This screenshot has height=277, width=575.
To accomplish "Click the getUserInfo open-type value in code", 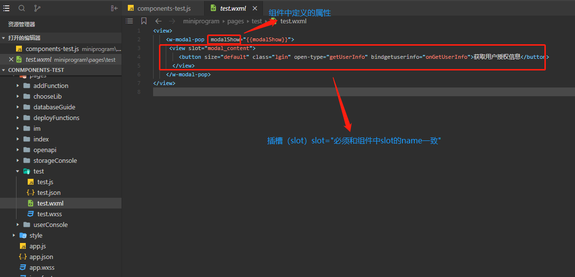I will (347, 57).
